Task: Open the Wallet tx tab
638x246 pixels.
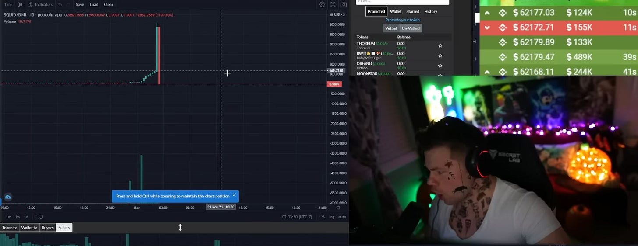Action: 29,228
